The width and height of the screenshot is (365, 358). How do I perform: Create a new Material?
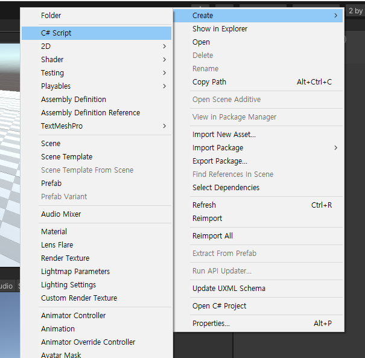click(x=97, y=232)
